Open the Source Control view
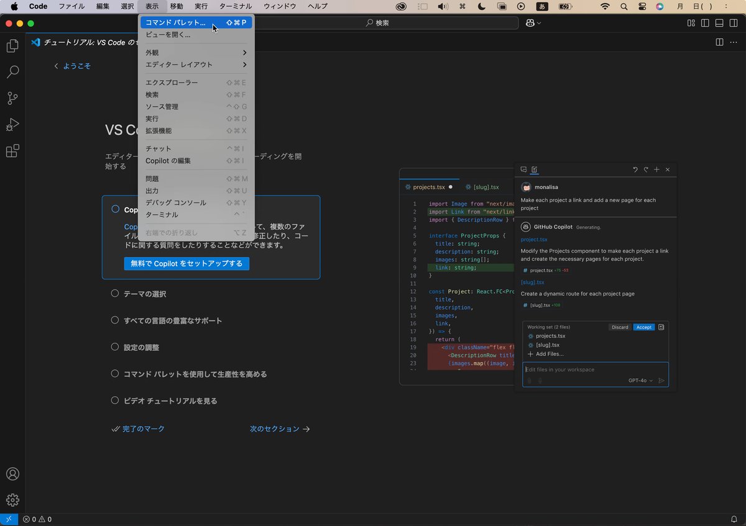The width and height of the screenshot is (746, 526). click(12, 98)
